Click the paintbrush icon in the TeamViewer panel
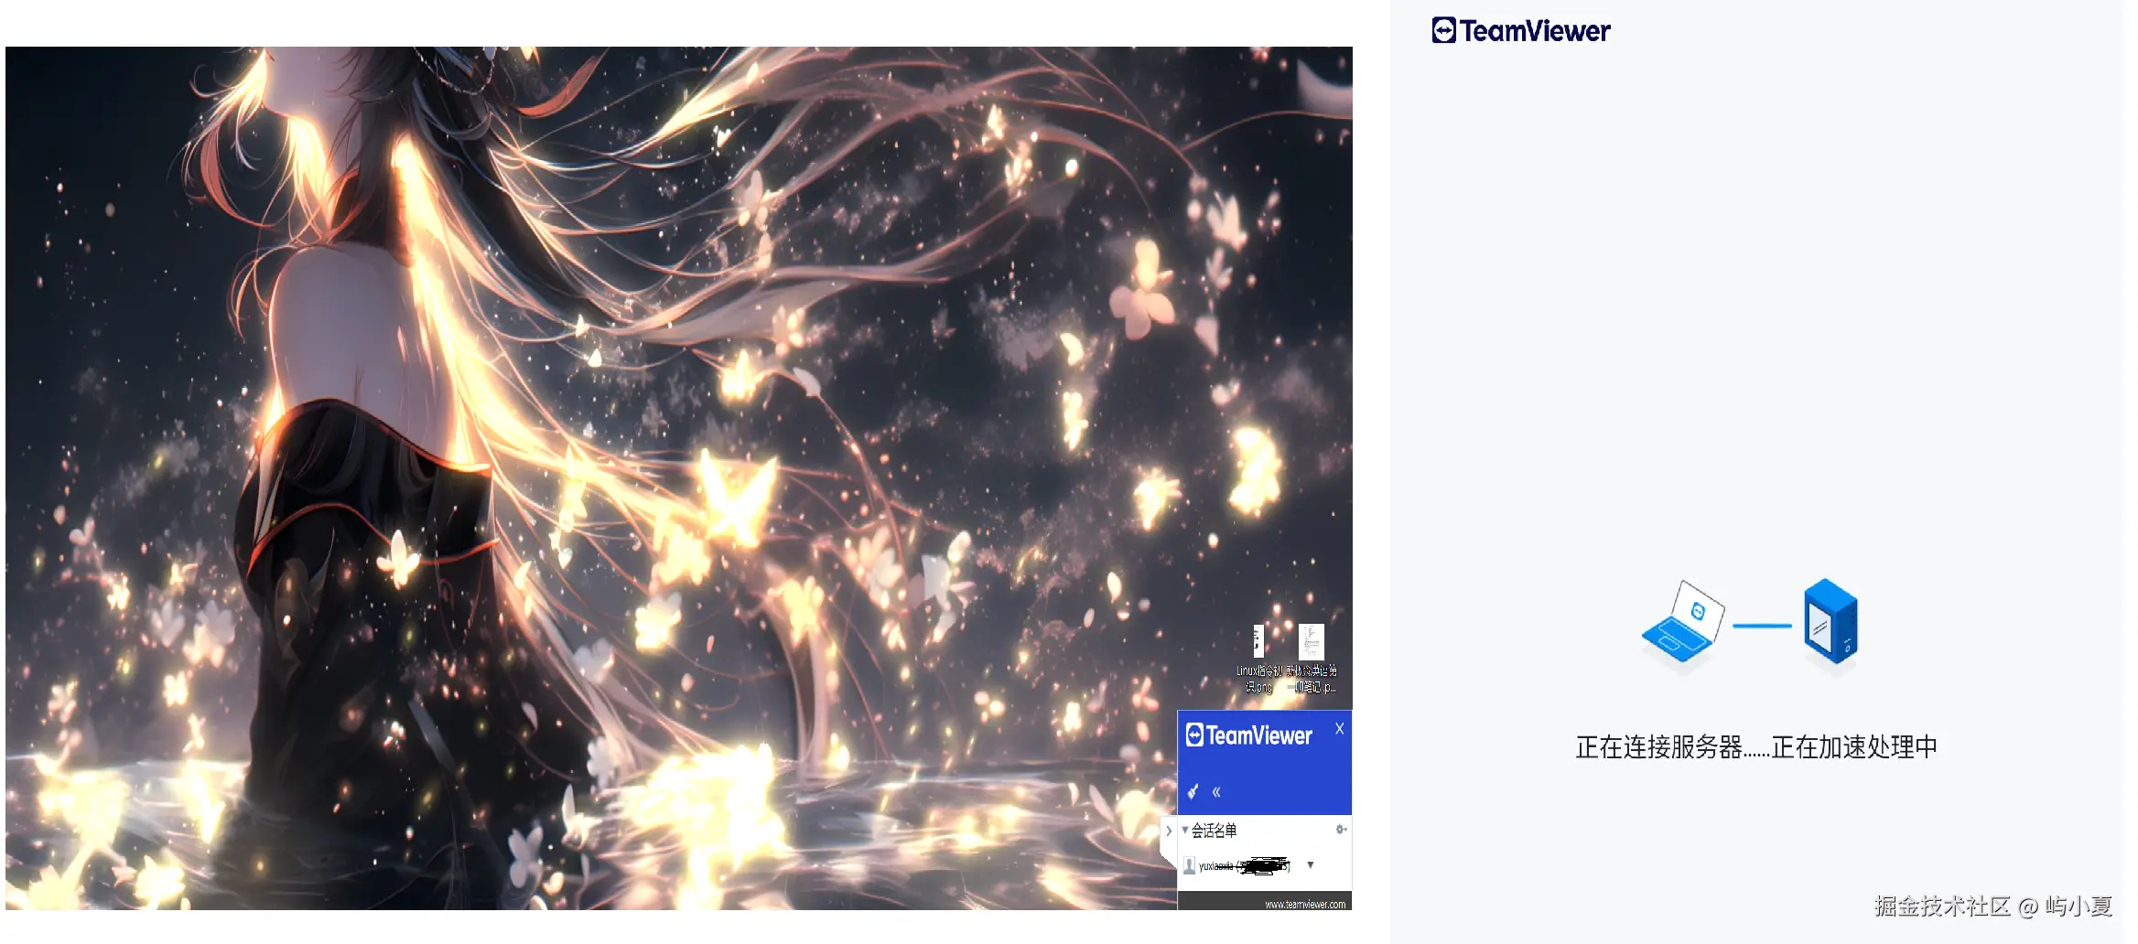Viewport: 2138px width, 944px height. coord(1193,791)
